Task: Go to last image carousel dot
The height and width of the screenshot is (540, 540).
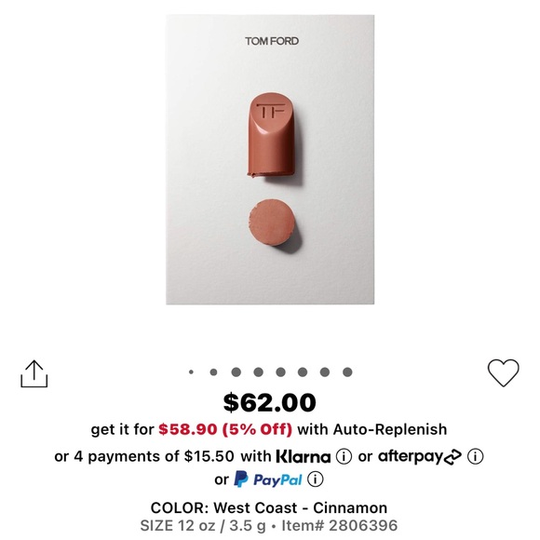Action: coord(347,371)
